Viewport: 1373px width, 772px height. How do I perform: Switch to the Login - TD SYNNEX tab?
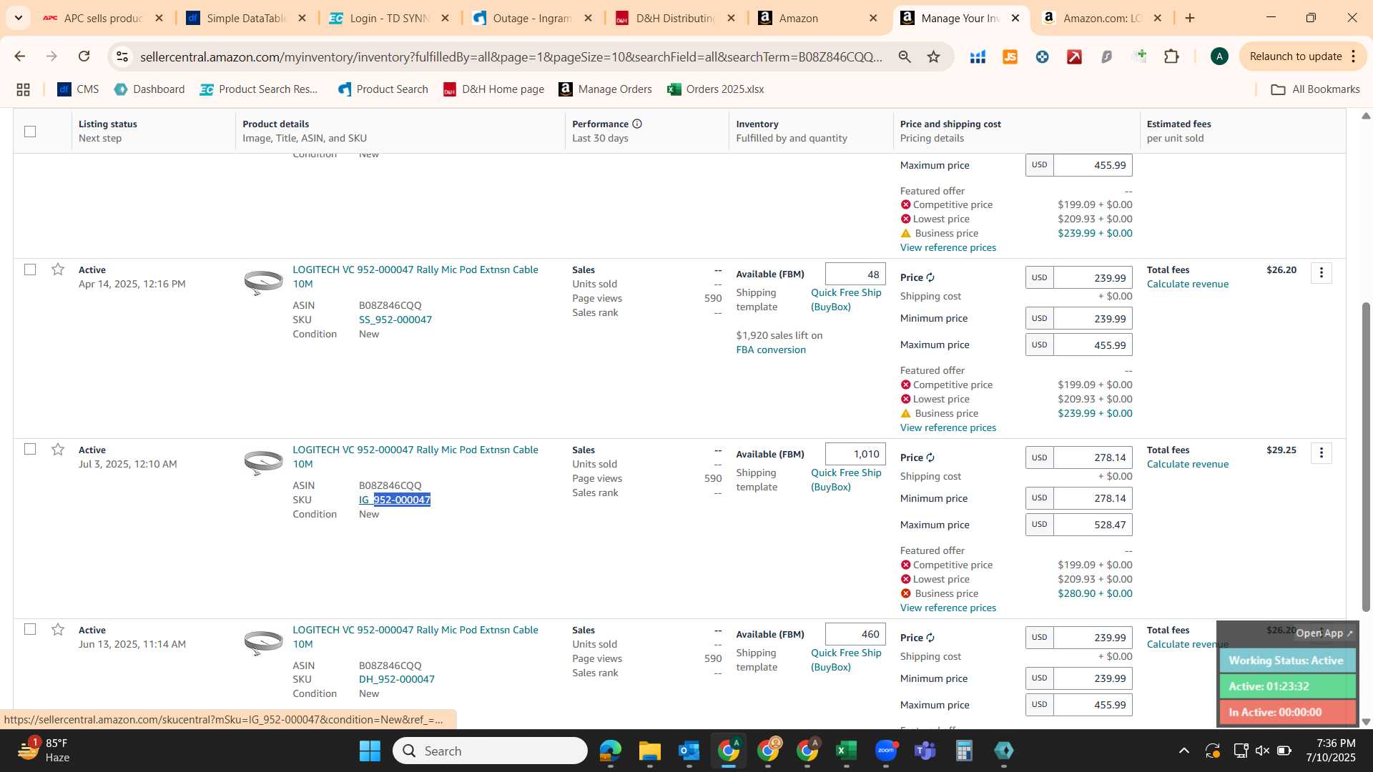pyautogui.click(x=390, y=18)
